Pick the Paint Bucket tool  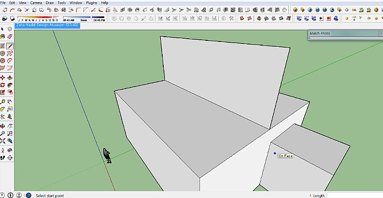pyautogui.click(x=3, y=36)
